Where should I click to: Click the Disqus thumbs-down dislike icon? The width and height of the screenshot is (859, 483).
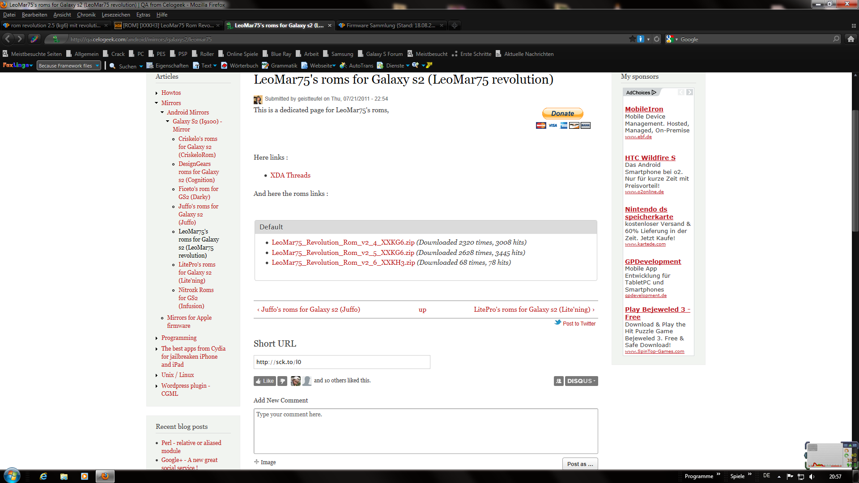pos(282,381)
